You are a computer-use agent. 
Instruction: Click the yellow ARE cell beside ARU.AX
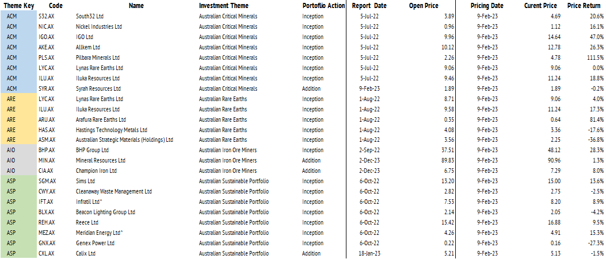click(11, 119)
